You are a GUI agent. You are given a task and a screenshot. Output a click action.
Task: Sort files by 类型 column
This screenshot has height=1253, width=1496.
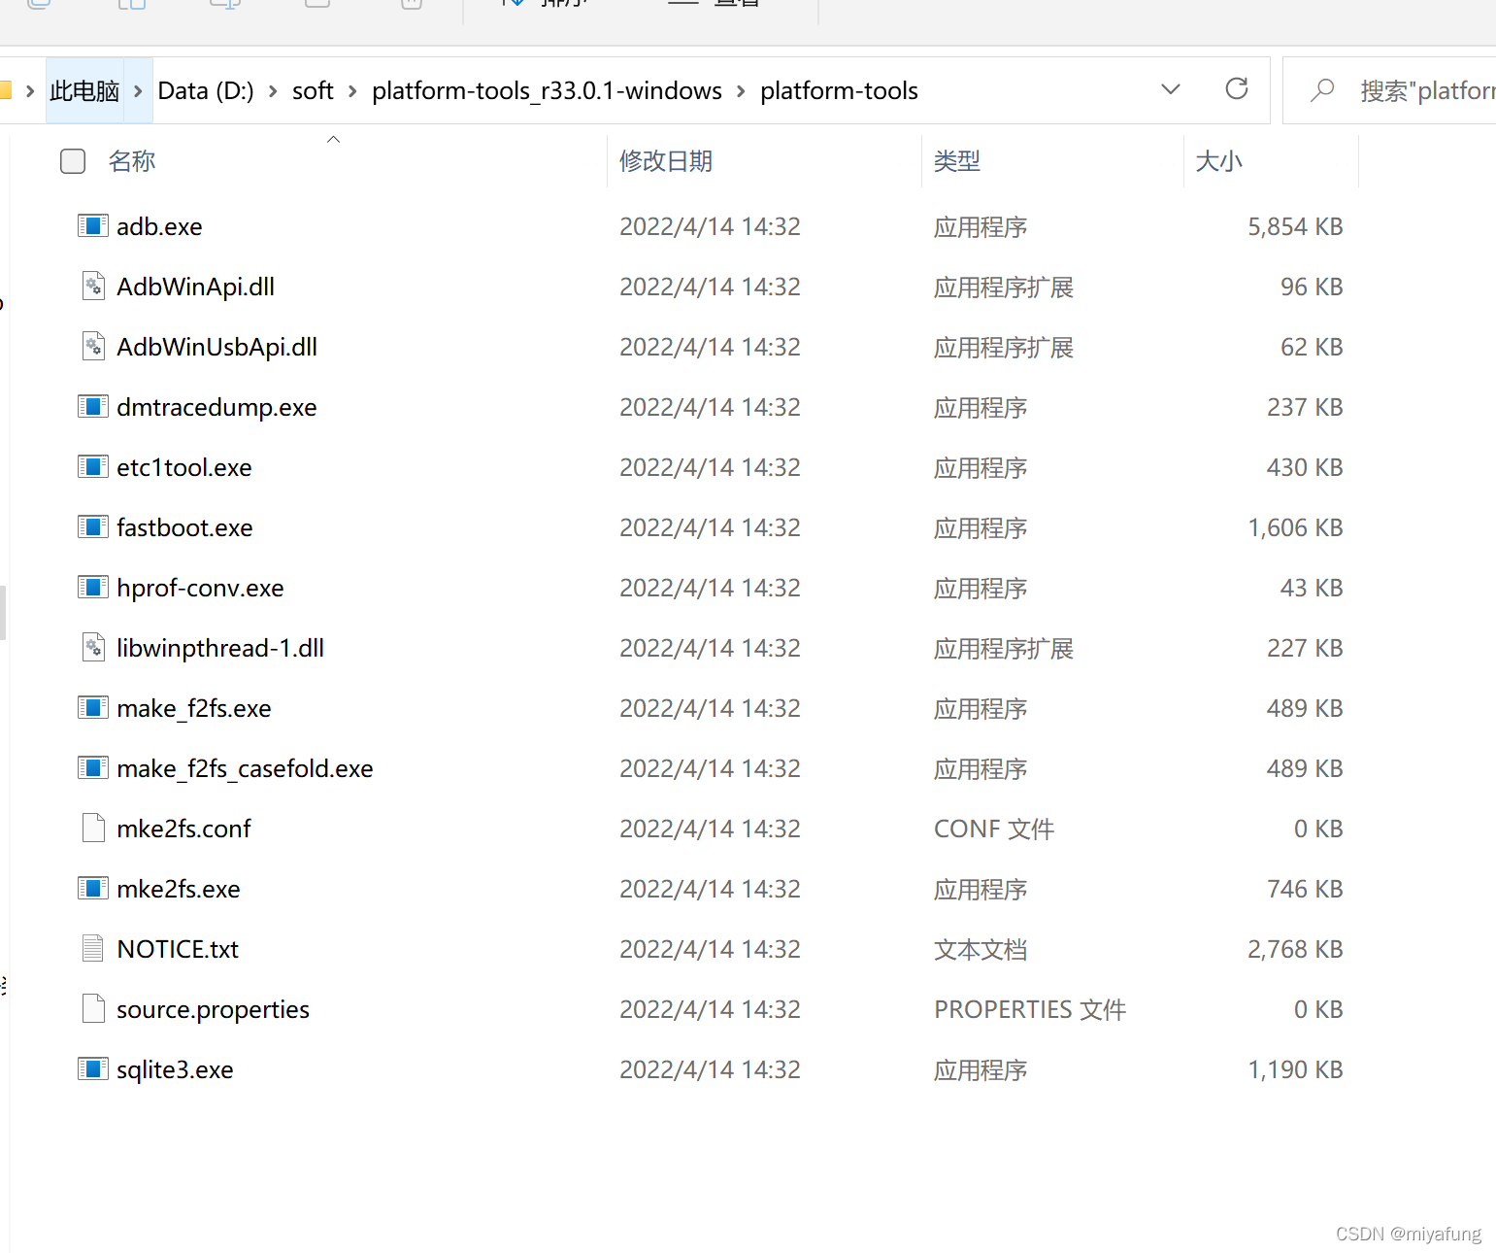point(957,161)
